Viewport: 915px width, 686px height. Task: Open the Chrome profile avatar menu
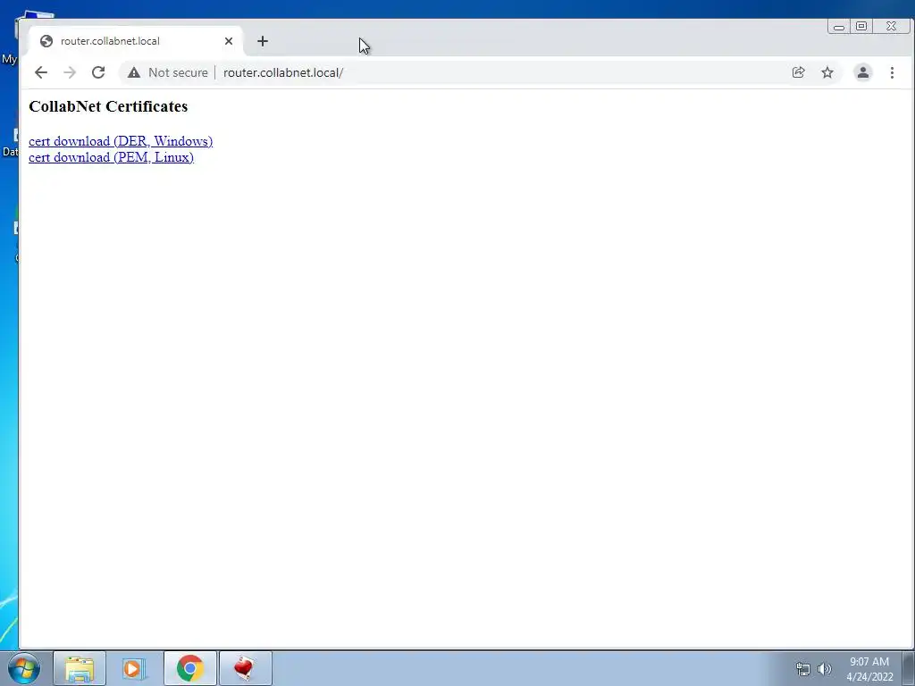tap(862, 72)
